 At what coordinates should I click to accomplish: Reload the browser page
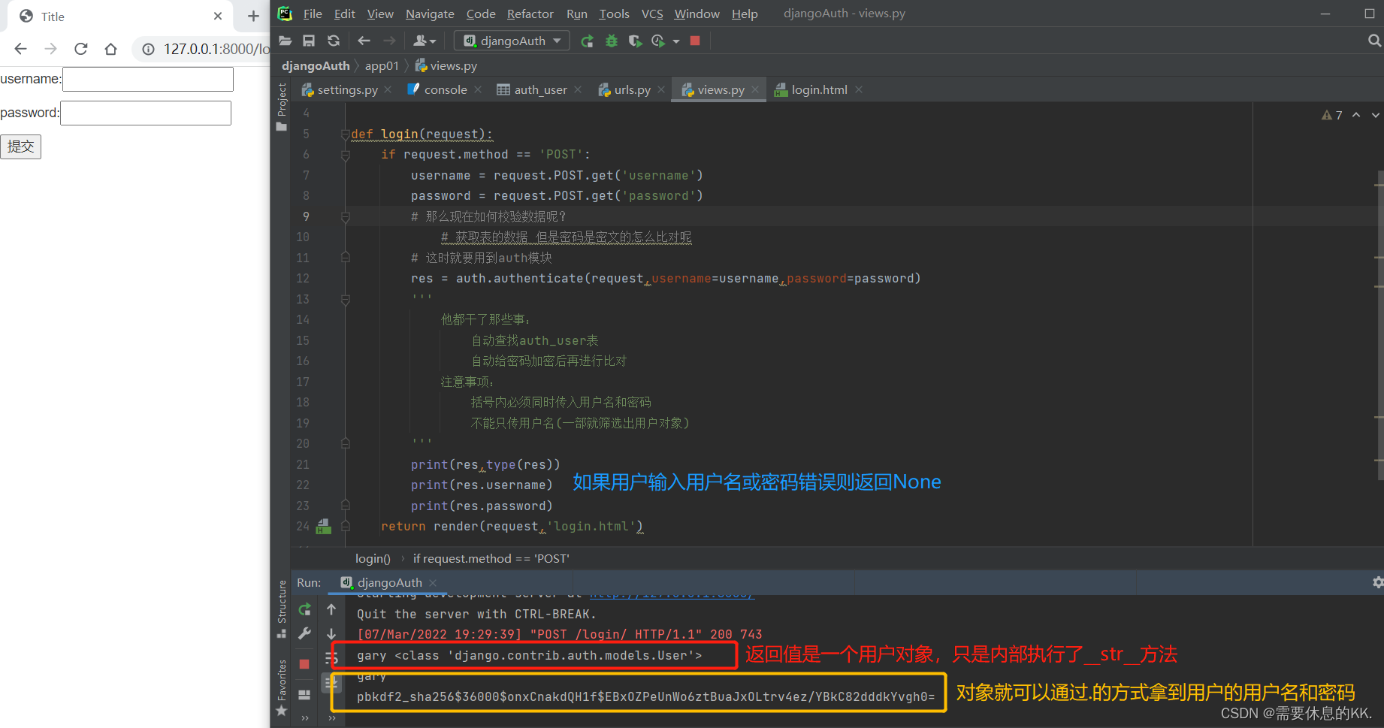(x=81, y=49)
